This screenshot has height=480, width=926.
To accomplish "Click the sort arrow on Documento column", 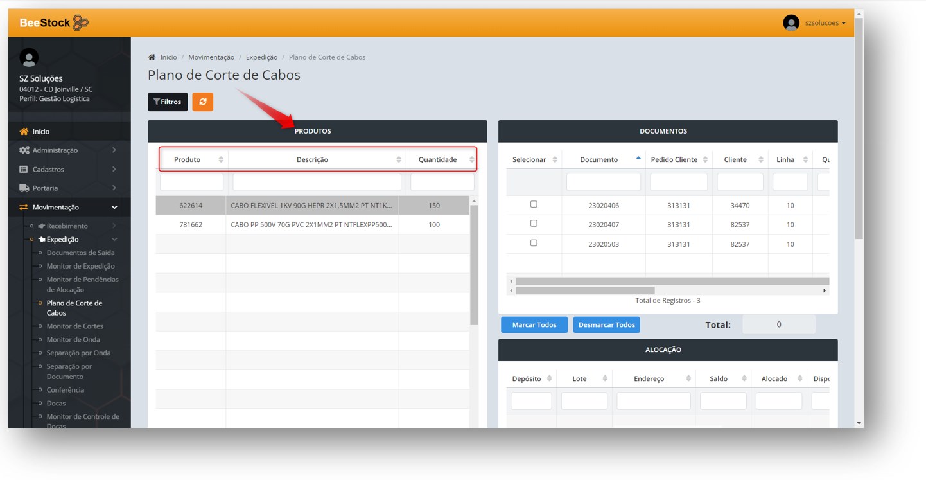I will point(638,158).
